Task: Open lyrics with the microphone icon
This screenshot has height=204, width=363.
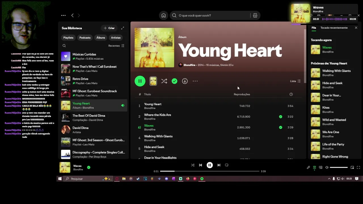Action: point(308,167)
